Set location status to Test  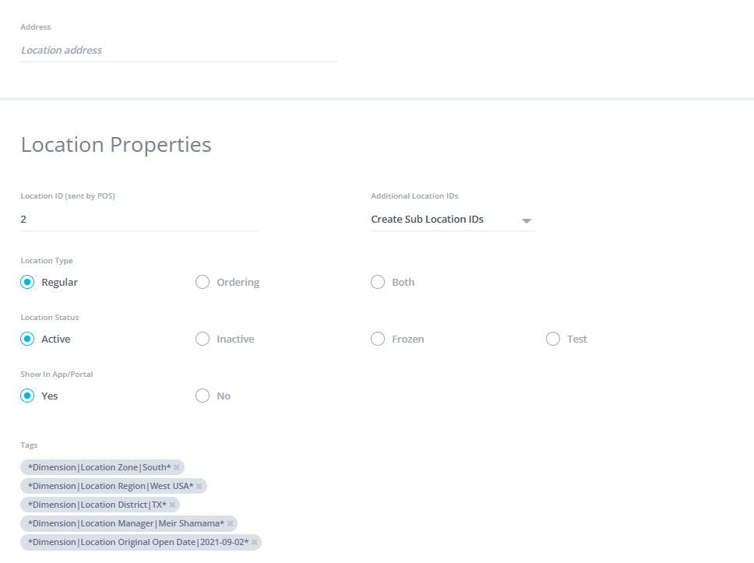click(553, 339)
